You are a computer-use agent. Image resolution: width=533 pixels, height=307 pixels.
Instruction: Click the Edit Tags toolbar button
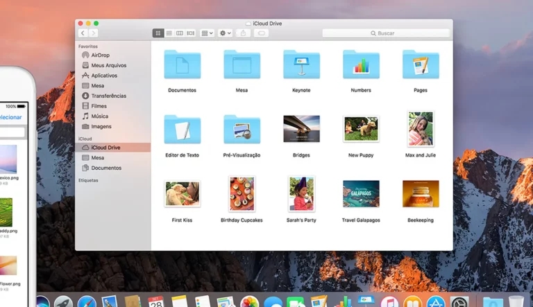tap(261, 33)
